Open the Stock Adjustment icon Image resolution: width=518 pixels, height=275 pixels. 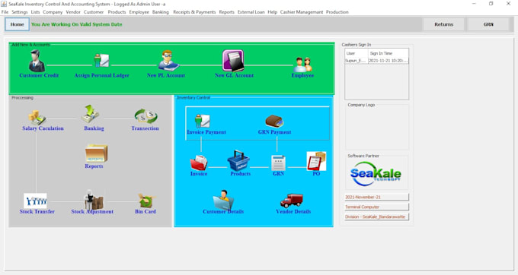point(94,200)
